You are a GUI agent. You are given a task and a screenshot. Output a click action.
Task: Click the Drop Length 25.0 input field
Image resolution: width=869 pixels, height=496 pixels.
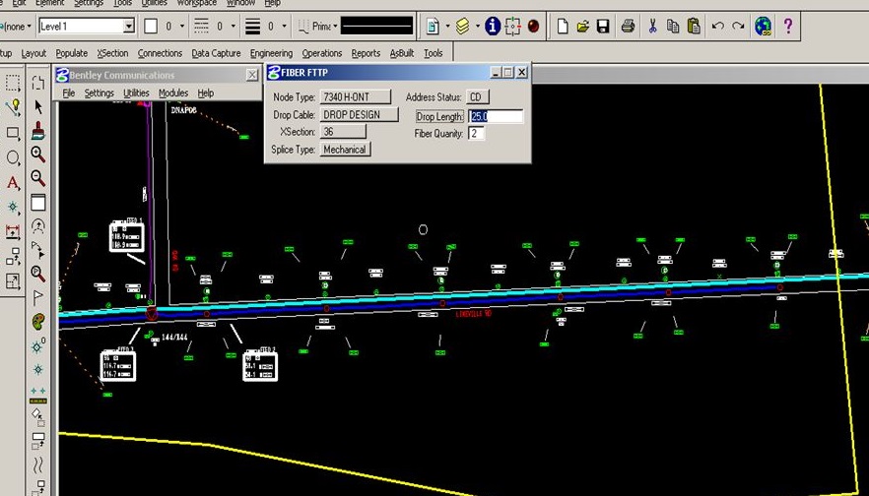tap(496, 116)
